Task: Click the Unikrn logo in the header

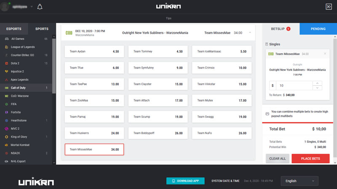Action: [x=168, y=6]
